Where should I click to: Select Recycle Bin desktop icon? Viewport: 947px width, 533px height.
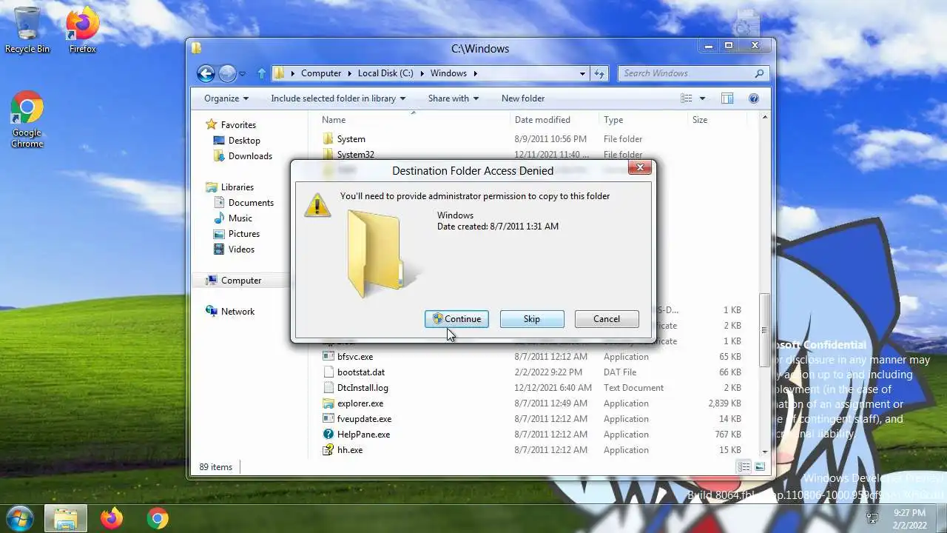27,30
